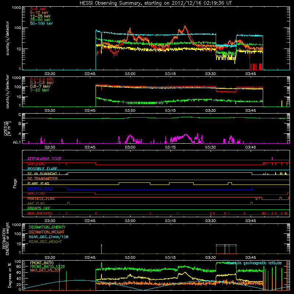Click the 03:00 tick under the top plot

coord(130,74)
